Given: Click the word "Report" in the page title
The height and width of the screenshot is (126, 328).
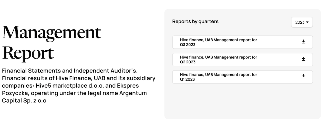Looking at the screenshot, I should [x=28, y=53].
